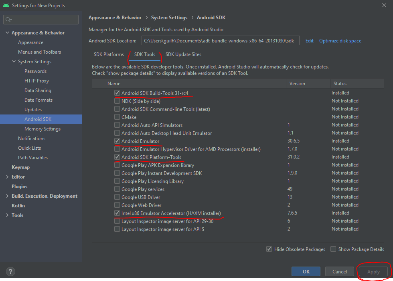Click the Status column header
Image resolution: width=393 pixels, height=281 pixels.
[x=357, y=84]
